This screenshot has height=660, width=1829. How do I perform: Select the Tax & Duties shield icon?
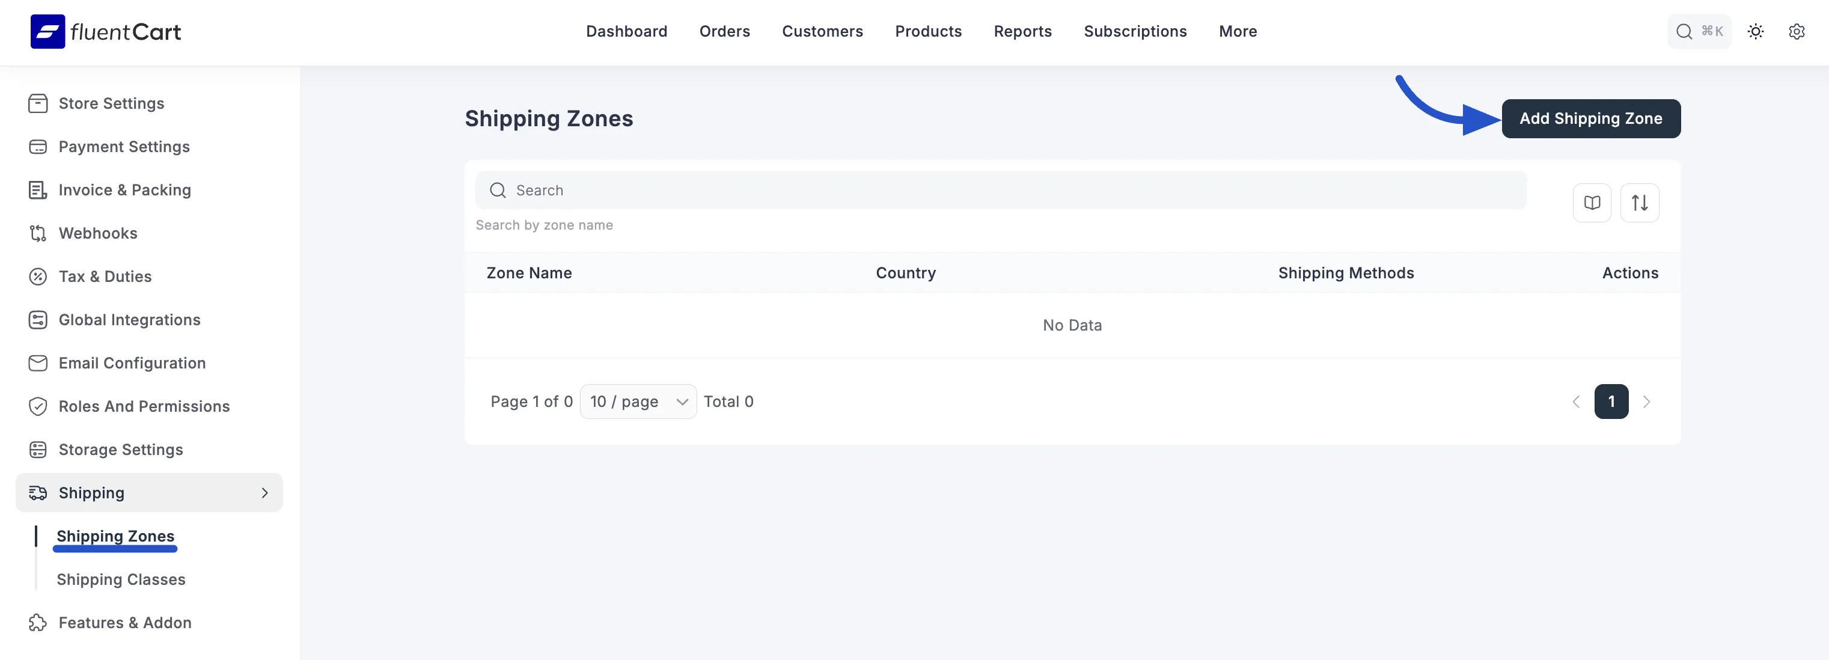tap(38, 277)
